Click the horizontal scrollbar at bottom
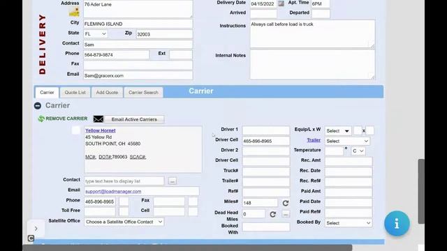Image resolution: width=447 pixels, height=251 pixels. click(187, 248)
